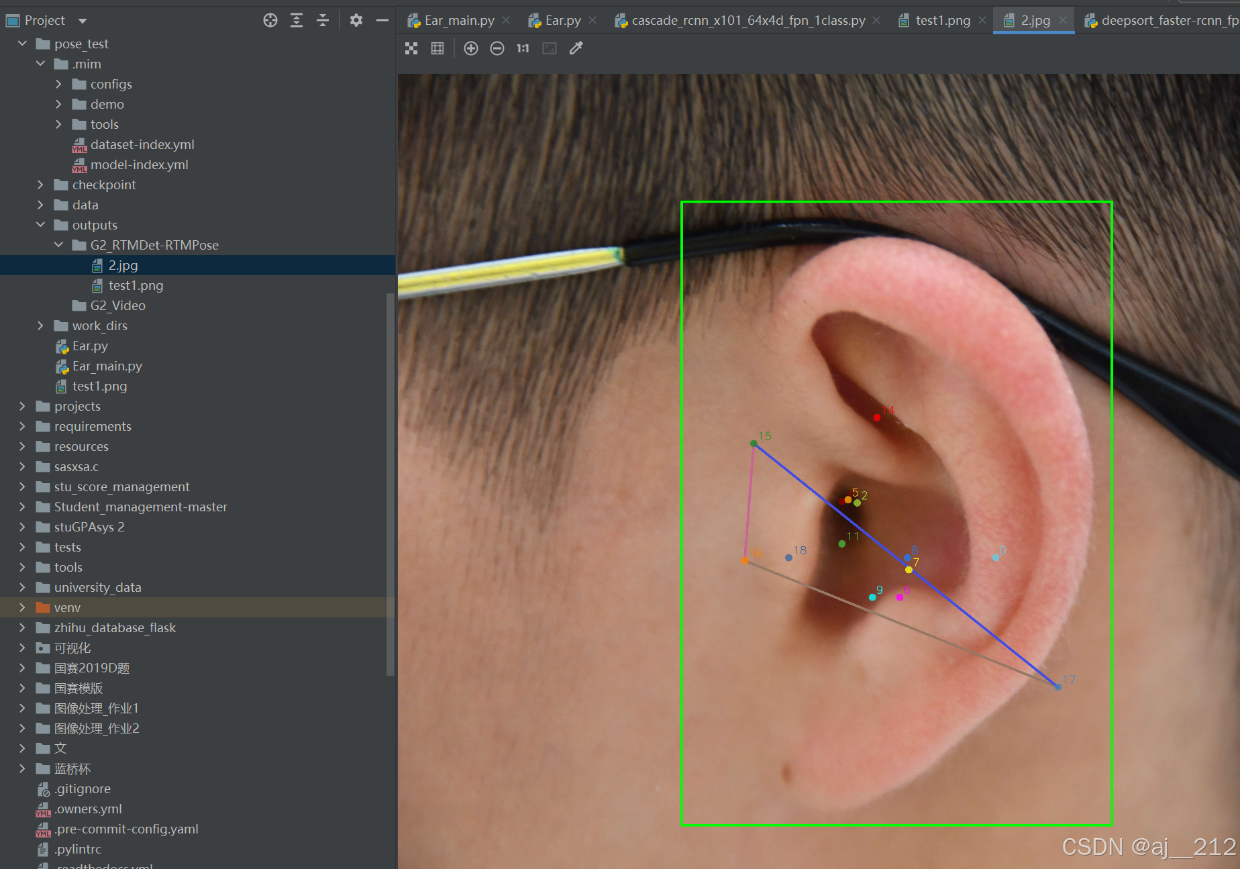Click the Project panel vertical scrollbar
Viewport: 1240px width, 869px height.
pos(391,484)
